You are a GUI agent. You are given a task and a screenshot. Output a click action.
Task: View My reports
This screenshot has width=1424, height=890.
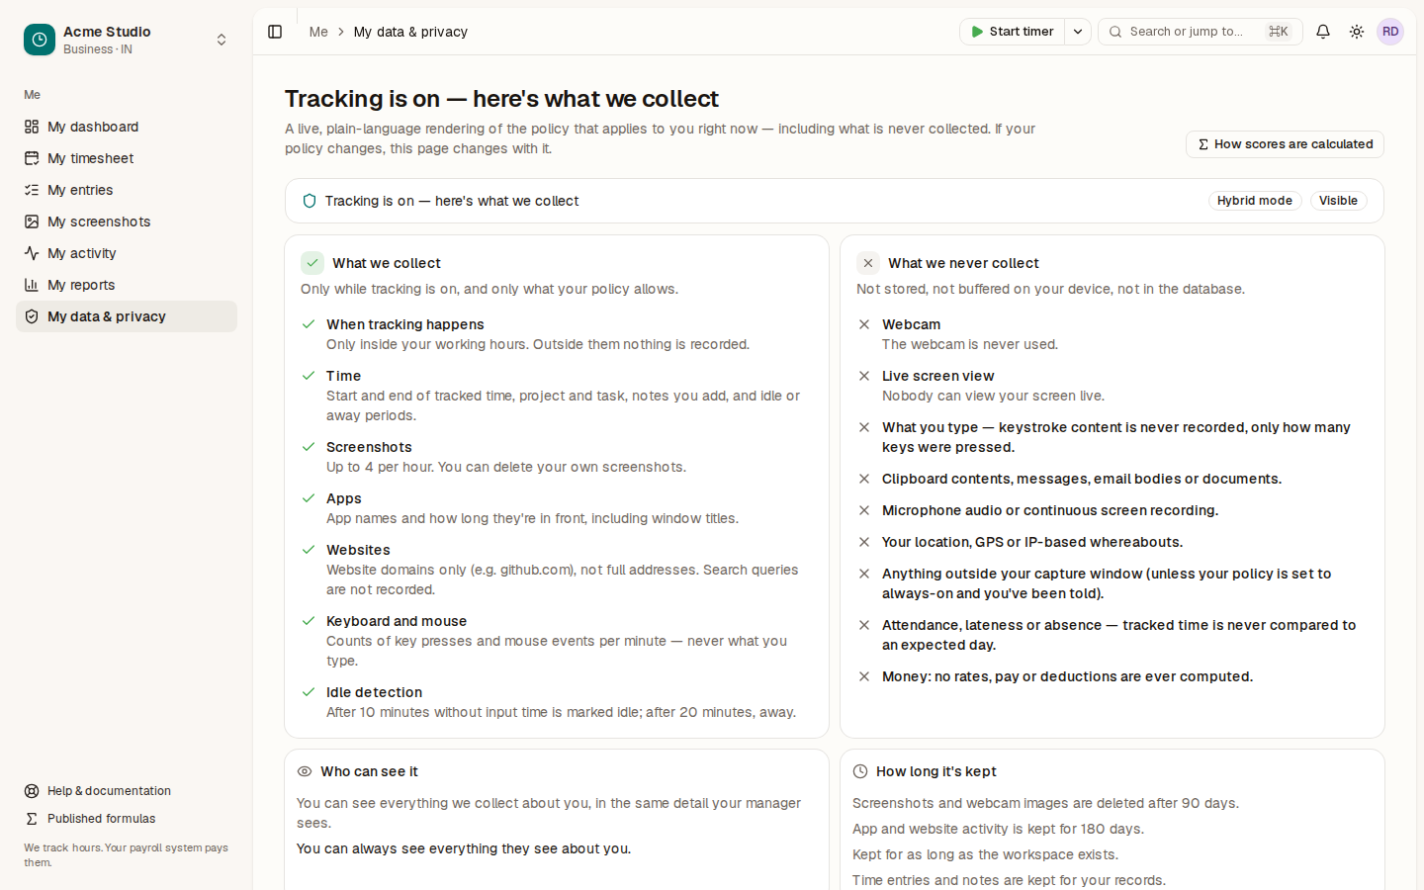(x=127, y=285)
